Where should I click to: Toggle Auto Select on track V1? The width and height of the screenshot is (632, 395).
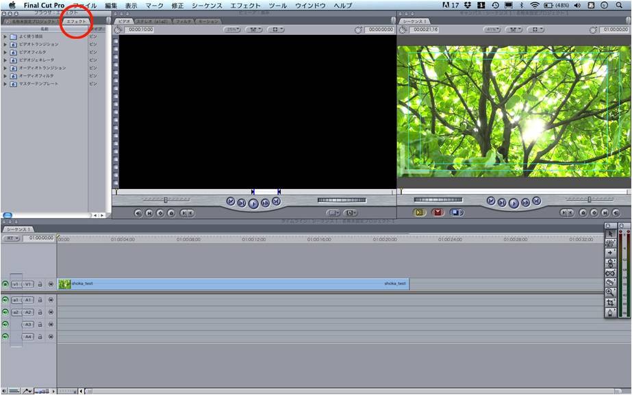click(51, 284)
